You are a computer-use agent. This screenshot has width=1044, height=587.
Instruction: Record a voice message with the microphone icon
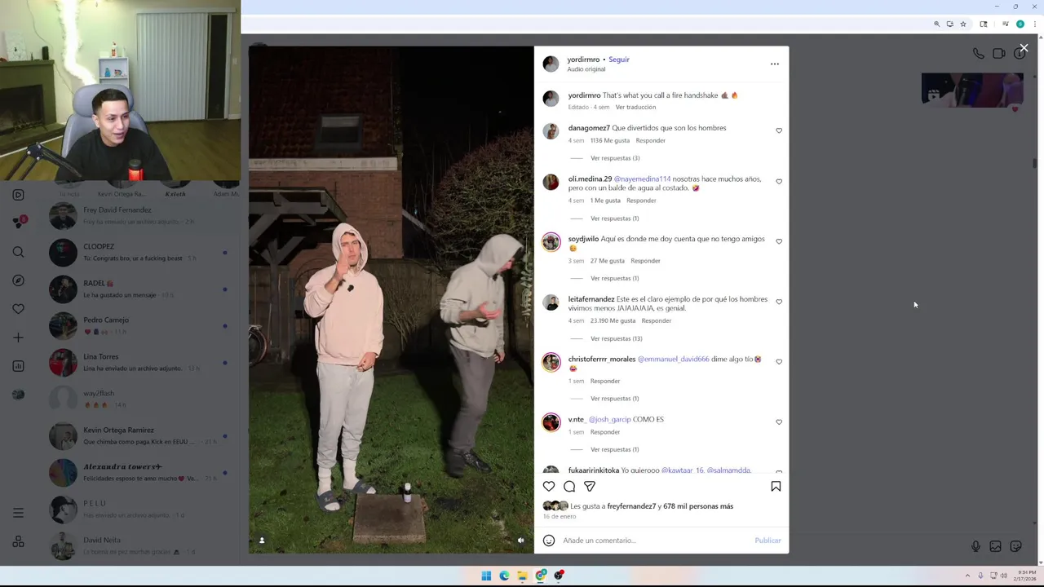click(975, 546)
